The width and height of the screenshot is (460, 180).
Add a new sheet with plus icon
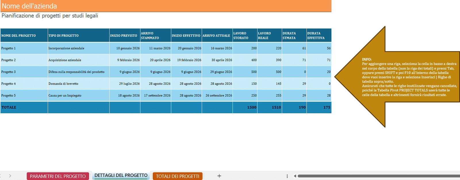pos(219,176)
